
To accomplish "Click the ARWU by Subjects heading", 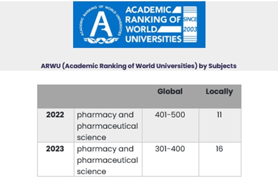I will click(x=139, y=66).
